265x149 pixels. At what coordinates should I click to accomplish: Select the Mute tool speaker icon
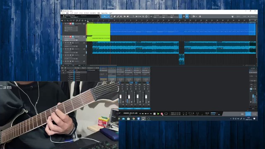(x=128, y=17)
